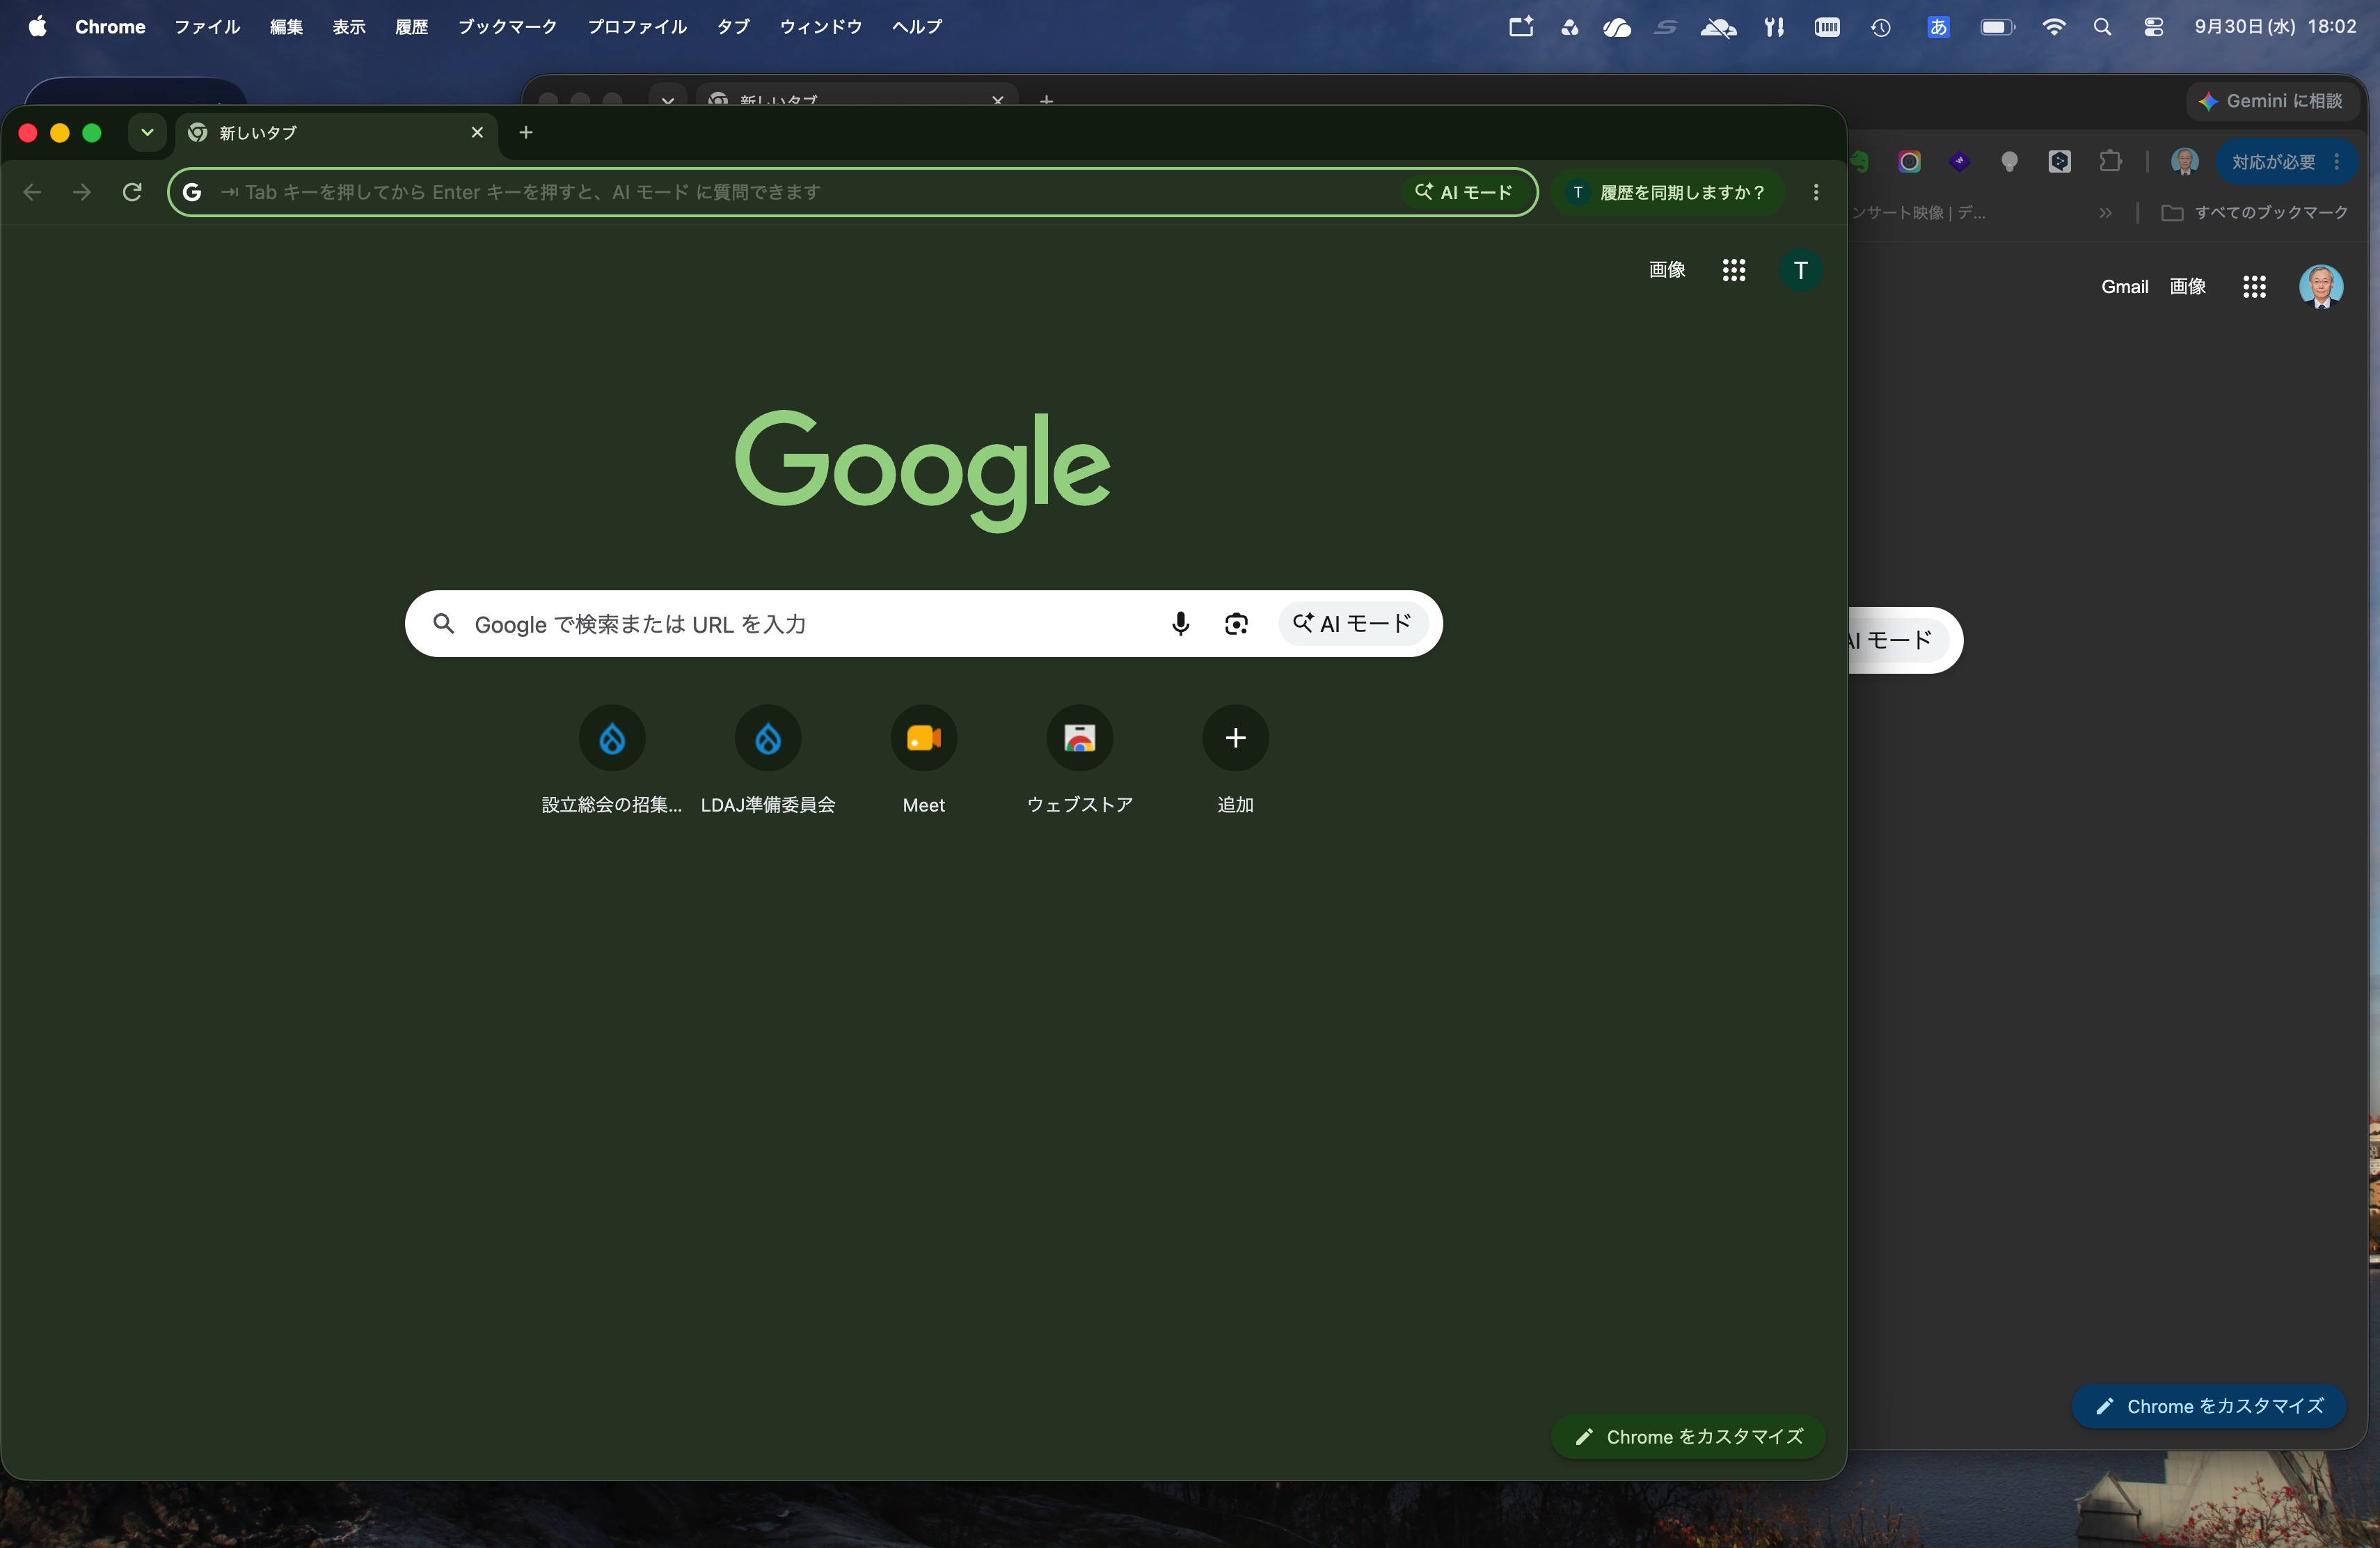Image resolution: width=2380 pixels, height=1548 pixels.
Task: Open the ウェブストア shortcut
Action: 1080,761
